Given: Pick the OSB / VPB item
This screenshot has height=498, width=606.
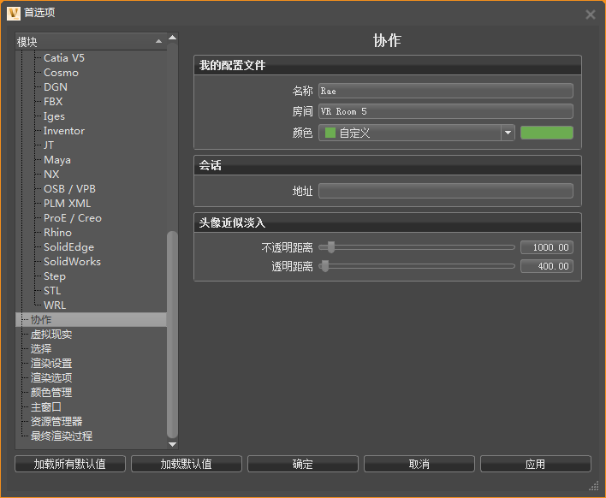Looking at the screenshot, I should pos(69,189).
